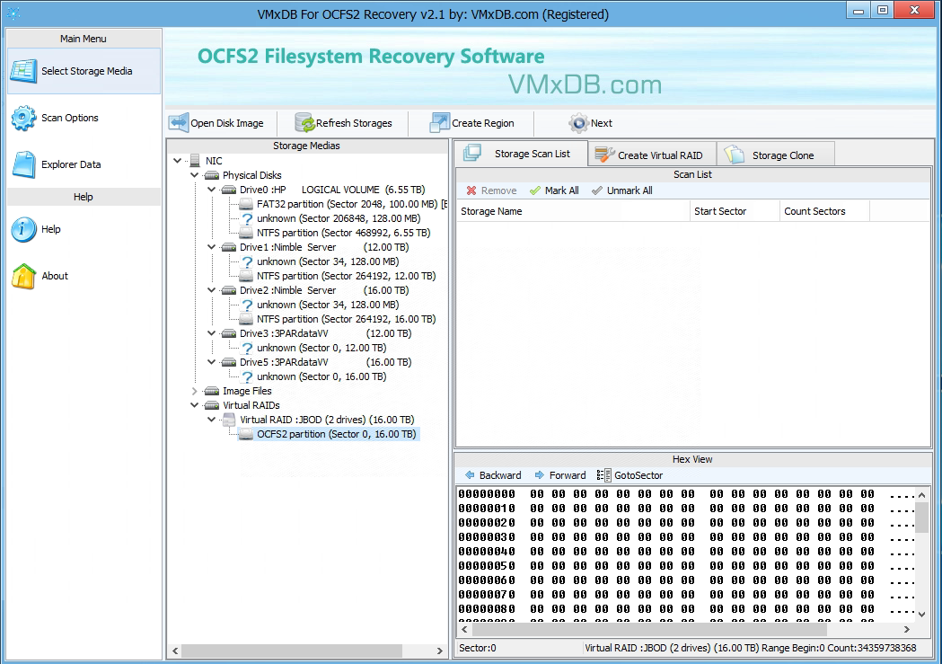Collapse the Drive2 Nimble Server node
Viewport: 942px width, 664px height.
coord(211,290)
